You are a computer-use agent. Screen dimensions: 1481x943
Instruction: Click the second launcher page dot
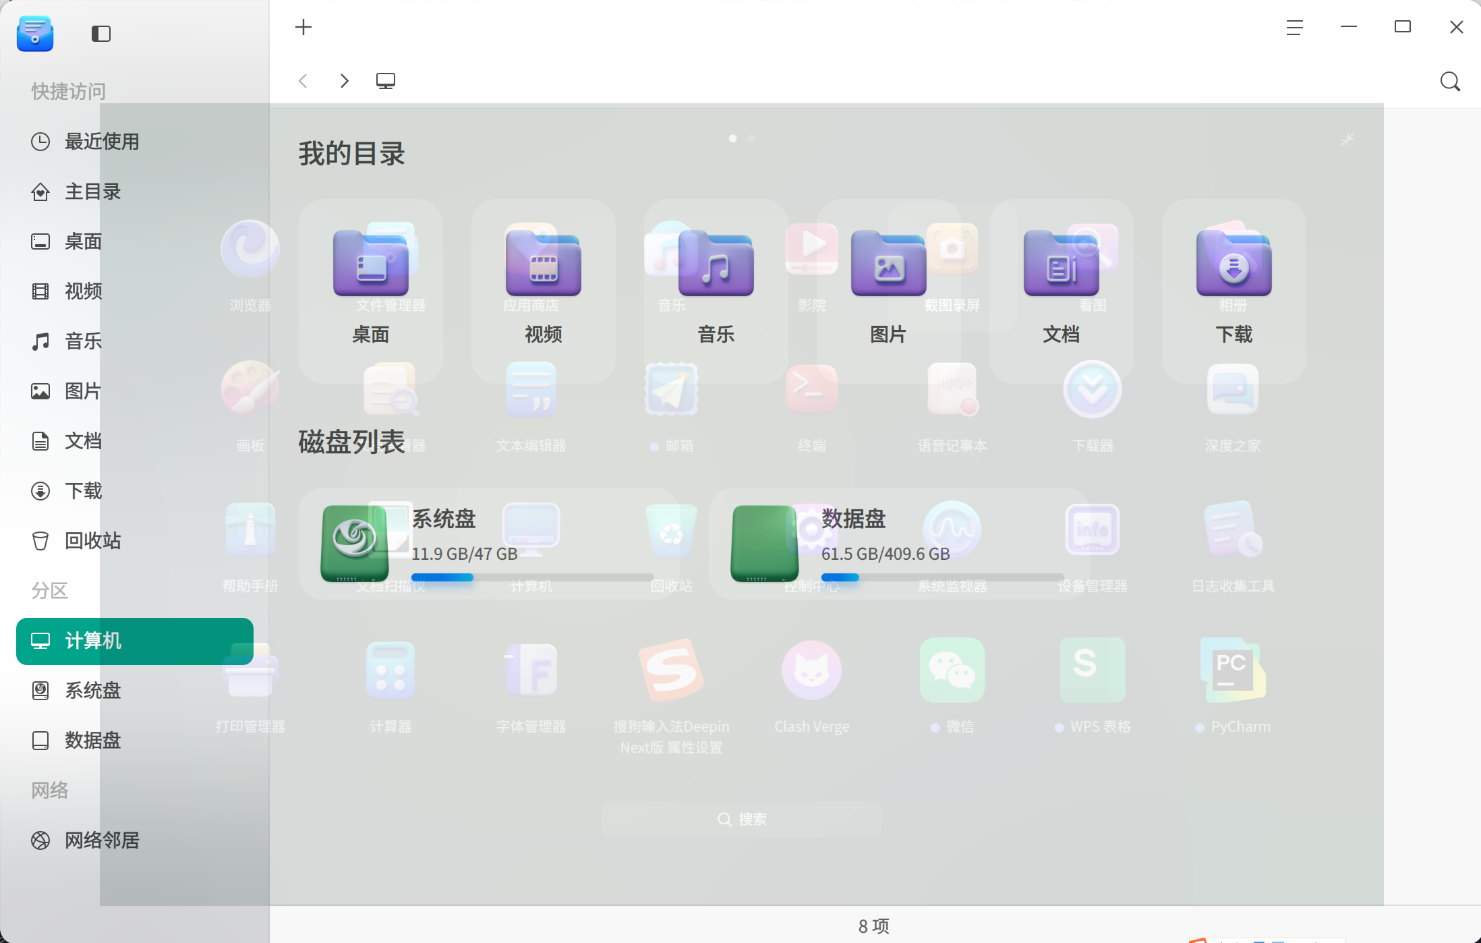(751, 138)
